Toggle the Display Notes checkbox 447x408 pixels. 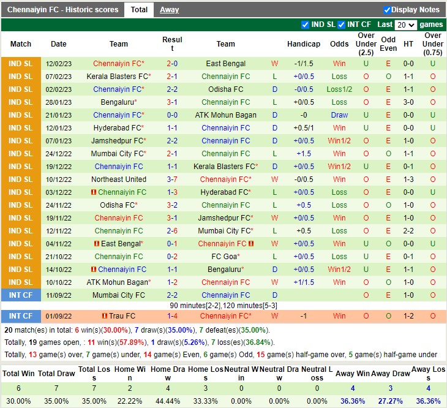point(387,10)
